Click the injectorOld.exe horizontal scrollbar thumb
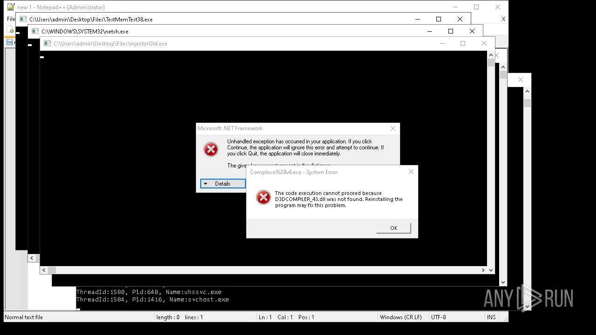596x335 pixels. tap(52, 270)
